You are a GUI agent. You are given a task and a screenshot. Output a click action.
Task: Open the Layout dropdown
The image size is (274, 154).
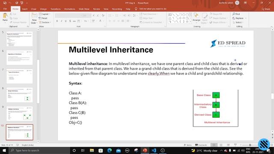pyautogui.click(x=45, y=14)
